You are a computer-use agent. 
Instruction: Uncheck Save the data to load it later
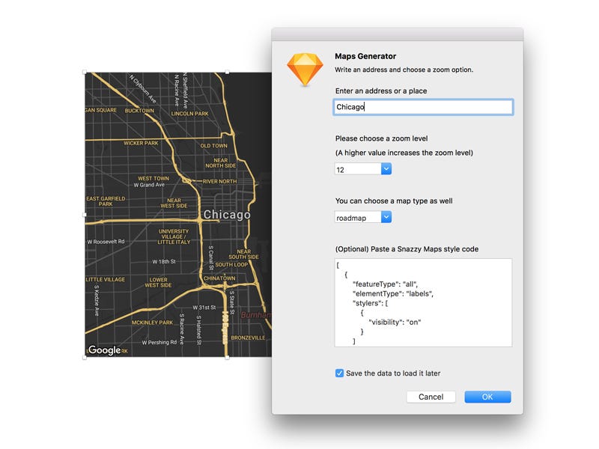point(339,373)
